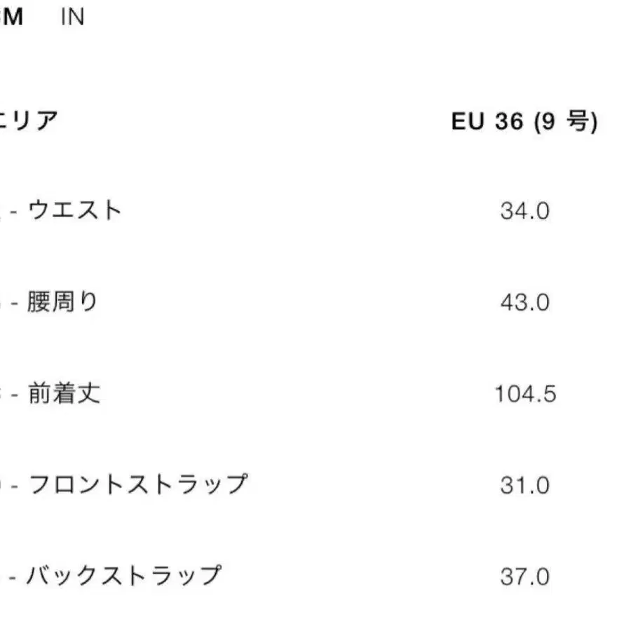
Task: Click the hip value 43.0
Action: (x=524, y=302)
